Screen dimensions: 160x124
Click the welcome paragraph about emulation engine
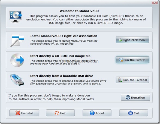pyautogui.click(x=86, y=20)
